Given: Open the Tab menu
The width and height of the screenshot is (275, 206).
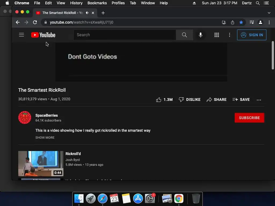Looking at the screenshot, I should point(133,3).
